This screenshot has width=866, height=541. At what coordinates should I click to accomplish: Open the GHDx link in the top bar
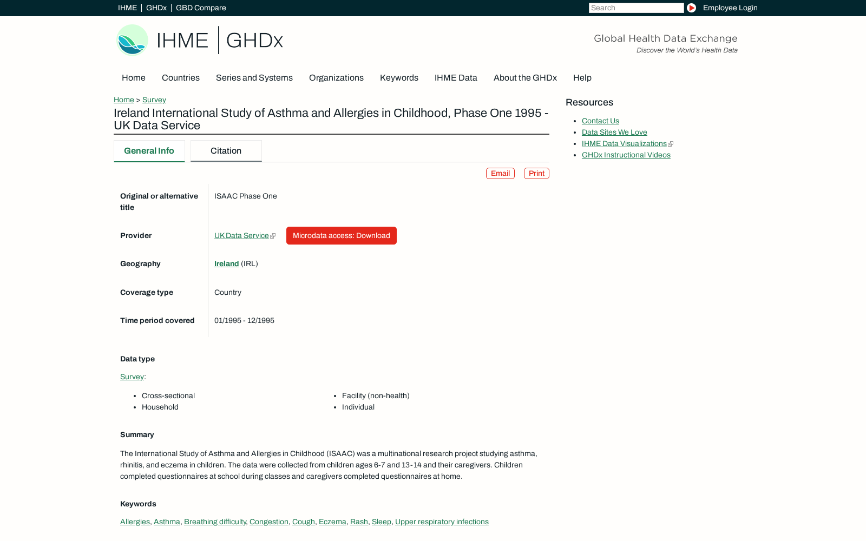[x=156, y=8]
